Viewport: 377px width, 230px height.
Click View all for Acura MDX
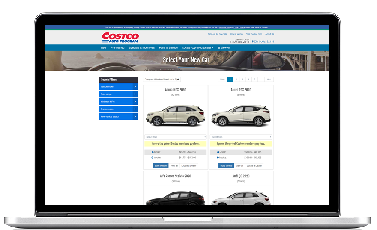(x=174, y=166)
